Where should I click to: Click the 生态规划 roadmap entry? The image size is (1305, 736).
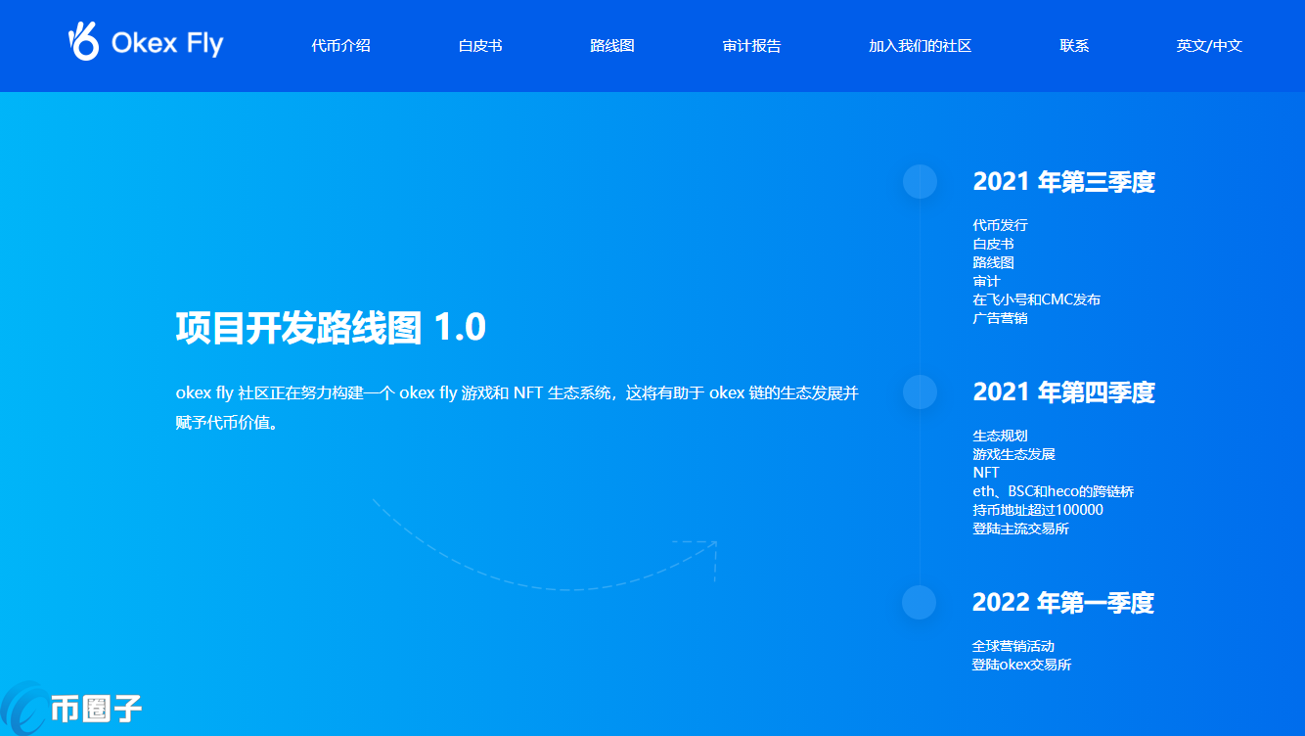point(1000,436)
